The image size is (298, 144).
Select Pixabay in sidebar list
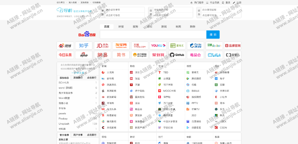click(63, 118)
